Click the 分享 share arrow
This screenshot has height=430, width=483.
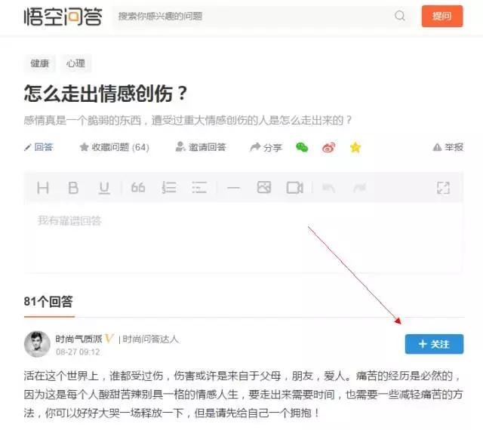pos(266,147)
